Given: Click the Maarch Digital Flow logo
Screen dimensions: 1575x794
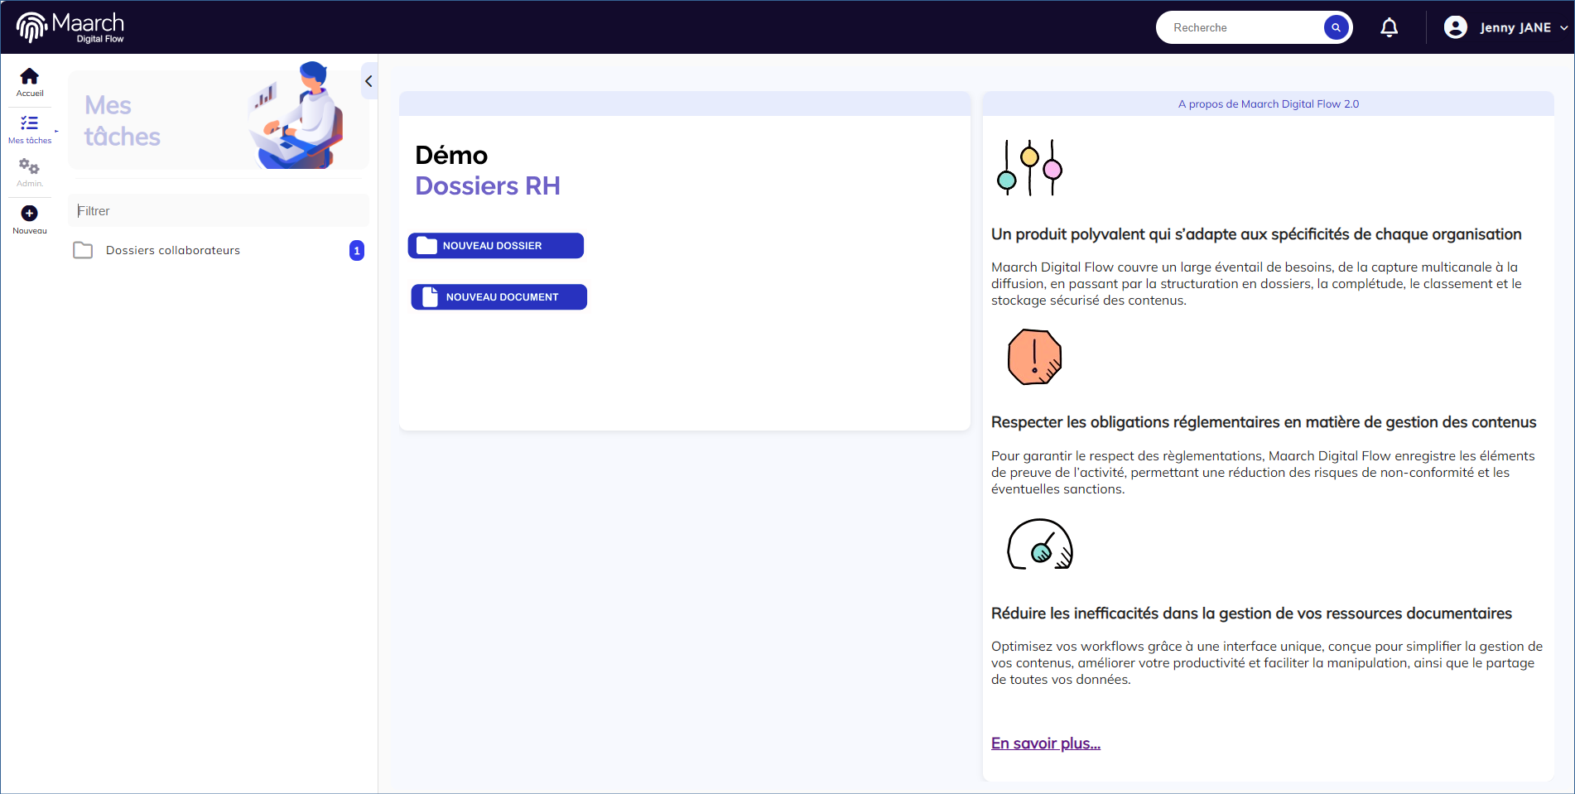Looking at the screenshot, I should 70,27.
